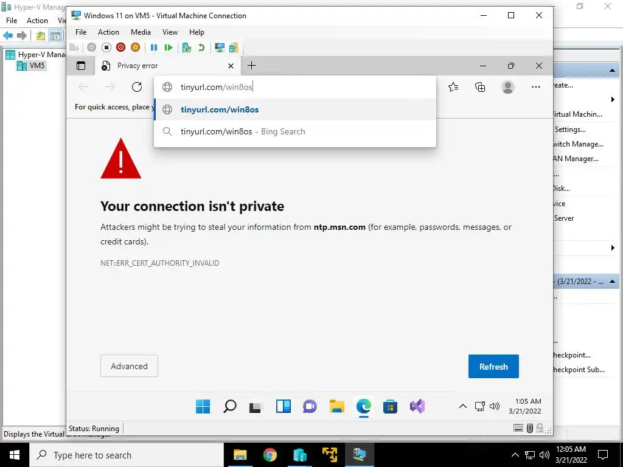The width and height of the screenshot is (623, 467).
Task: Open File Explorer in Windows 11 taskbar
Action: [336, 406]
